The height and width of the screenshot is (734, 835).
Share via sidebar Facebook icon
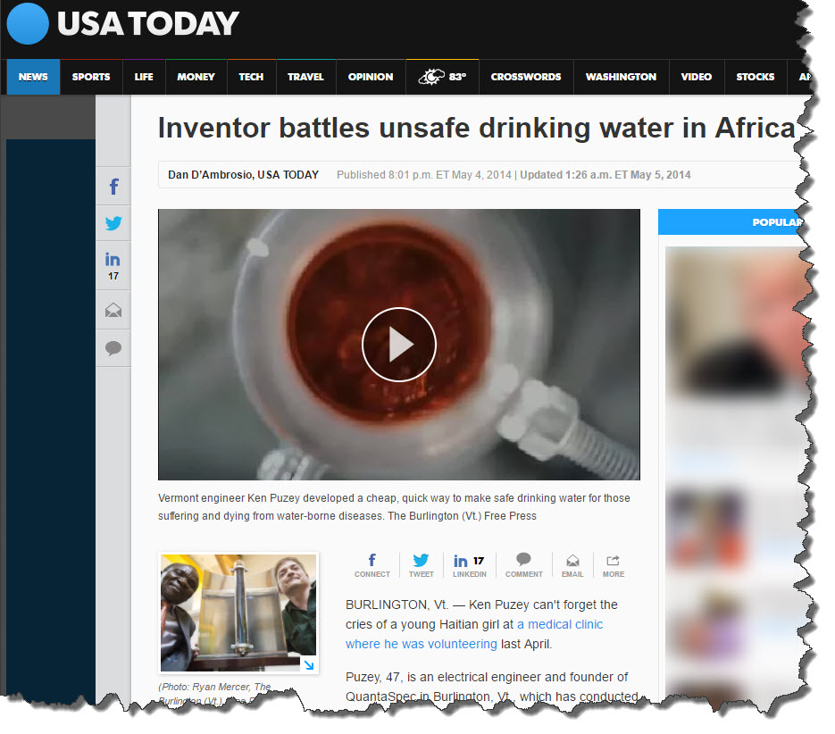[x=113, y=187]
